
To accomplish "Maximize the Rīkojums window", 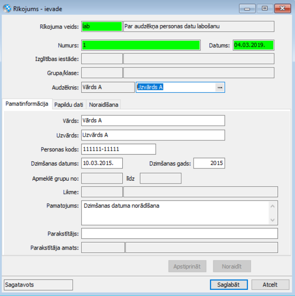I will 265,9.
